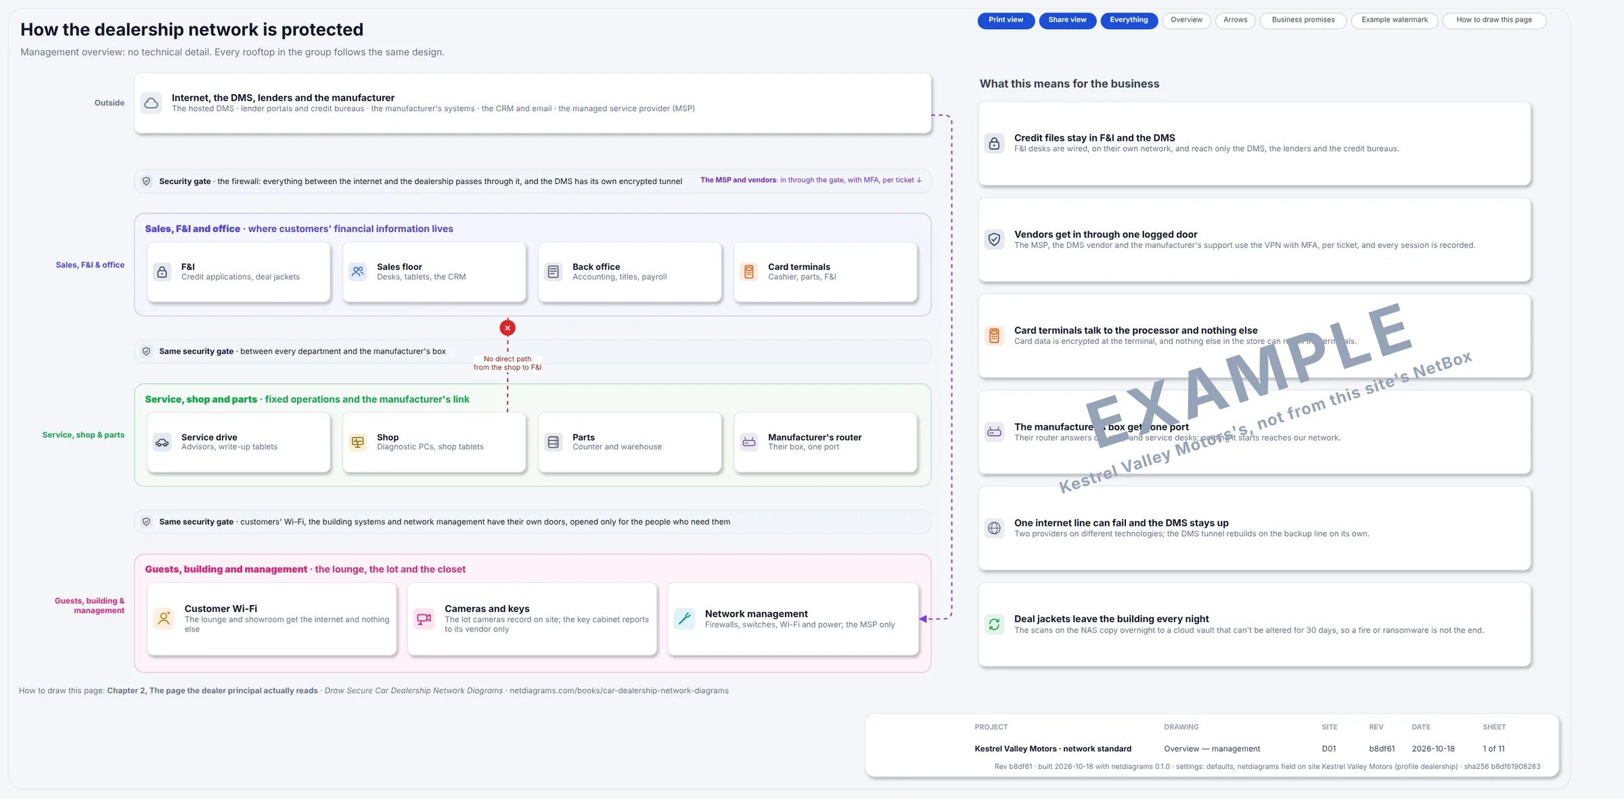Select the Network management card

click(x=793, y=619)
